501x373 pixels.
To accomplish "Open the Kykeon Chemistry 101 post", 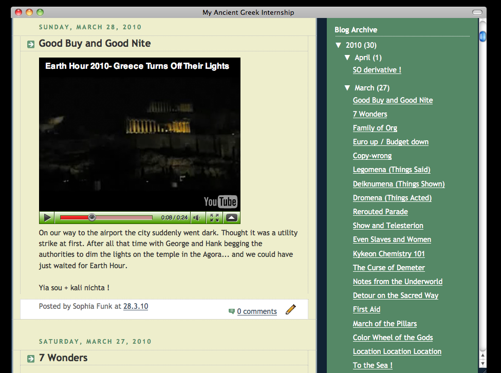I will click(x=388, y=254).
